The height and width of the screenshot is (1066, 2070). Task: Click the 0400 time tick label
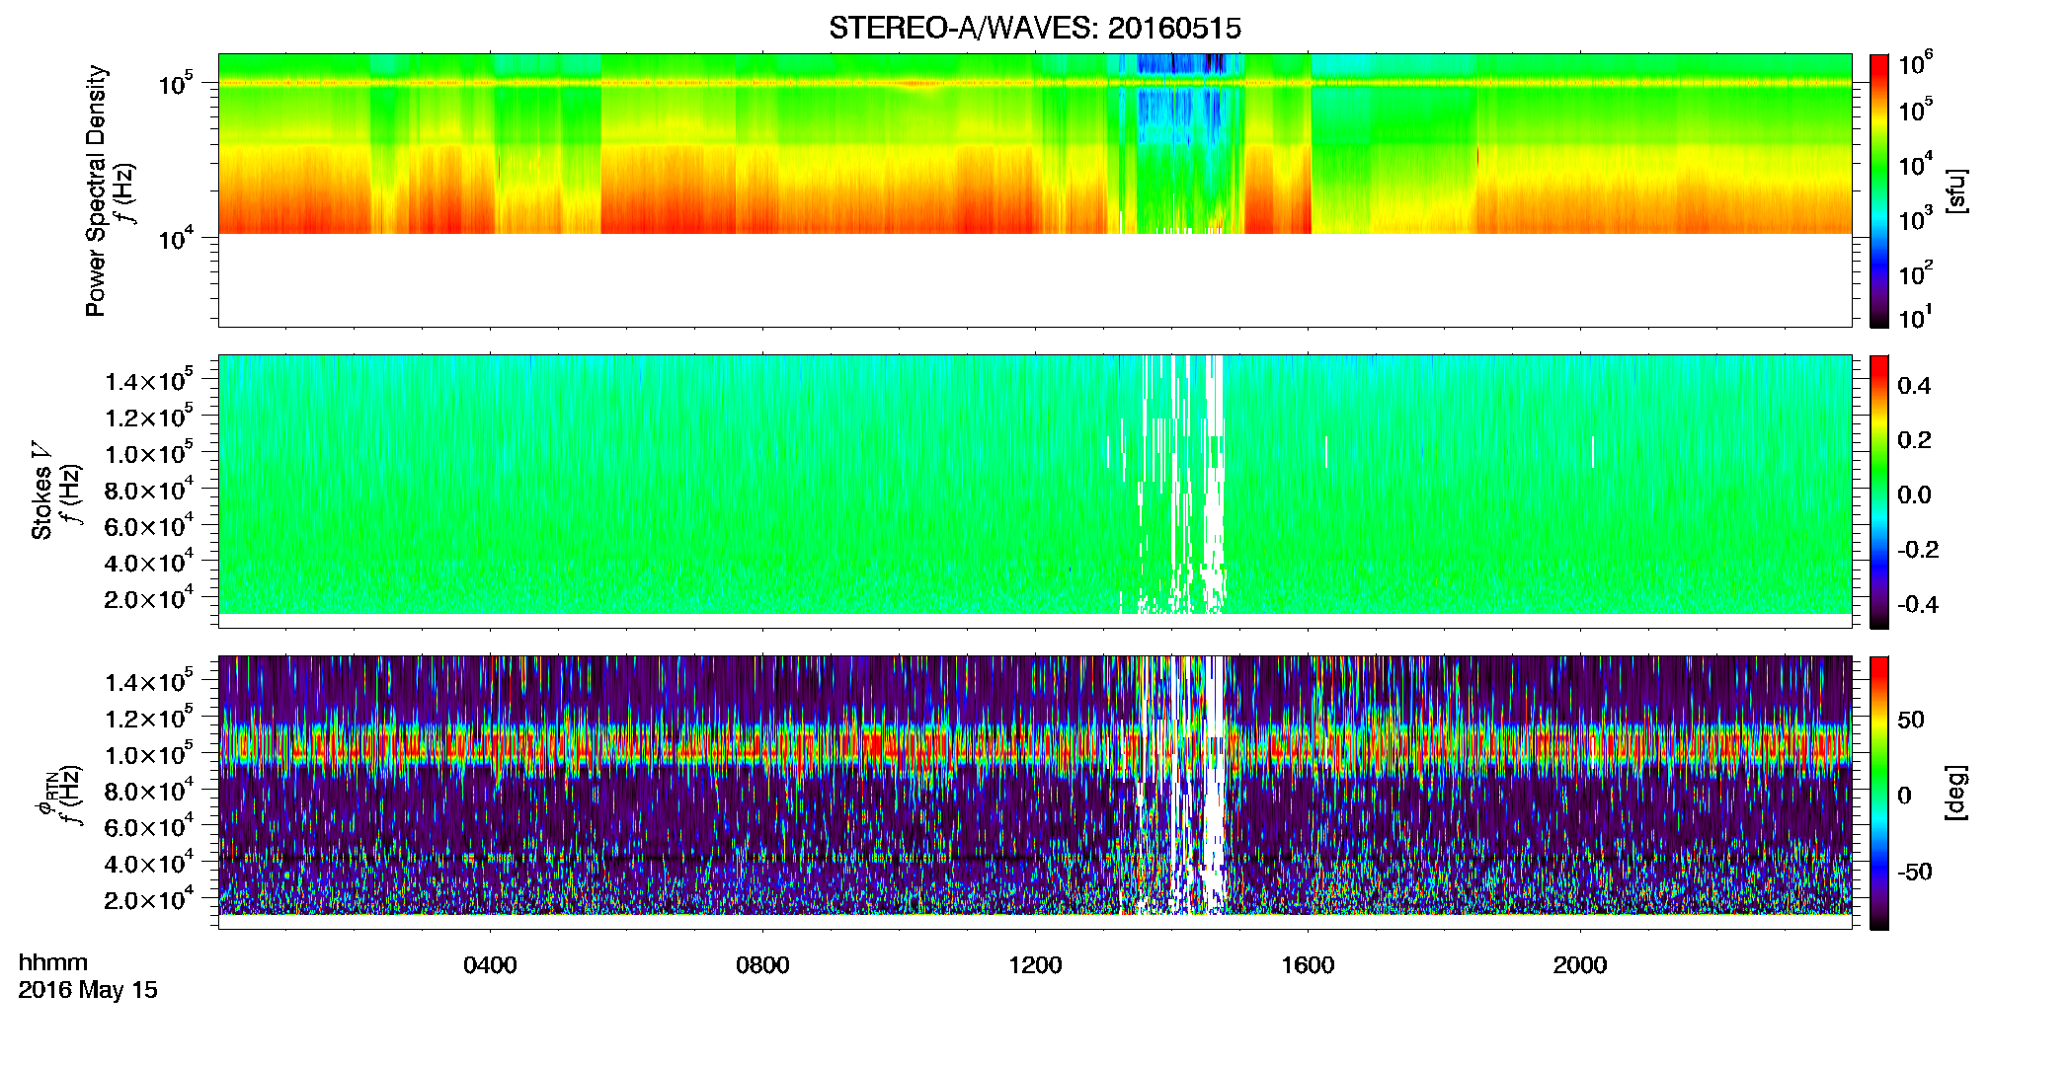490,965
